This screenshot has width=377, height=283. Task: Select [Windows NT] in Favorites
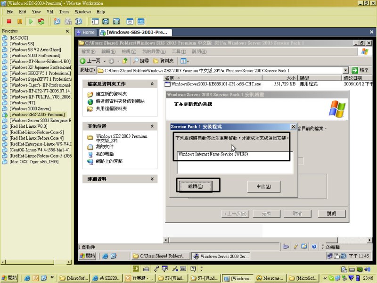[x=22, y=103]
